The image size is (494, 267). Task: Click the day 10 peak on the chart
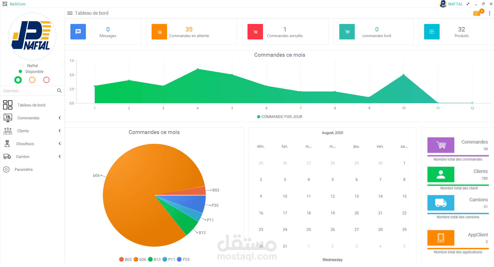tap(404, 75)
